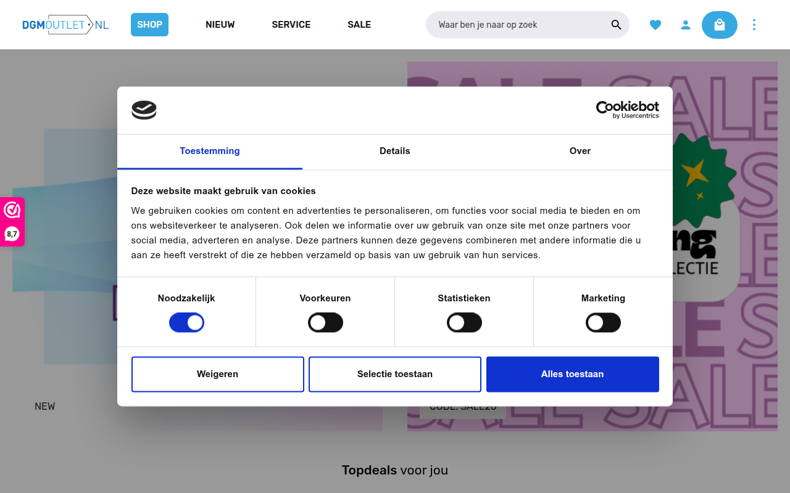Open the wishlist heart icon
Viewport: 790px width, 493px height.
655,25
